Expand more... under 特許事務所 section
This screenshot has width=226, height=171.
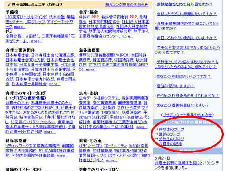pos(62,156)
